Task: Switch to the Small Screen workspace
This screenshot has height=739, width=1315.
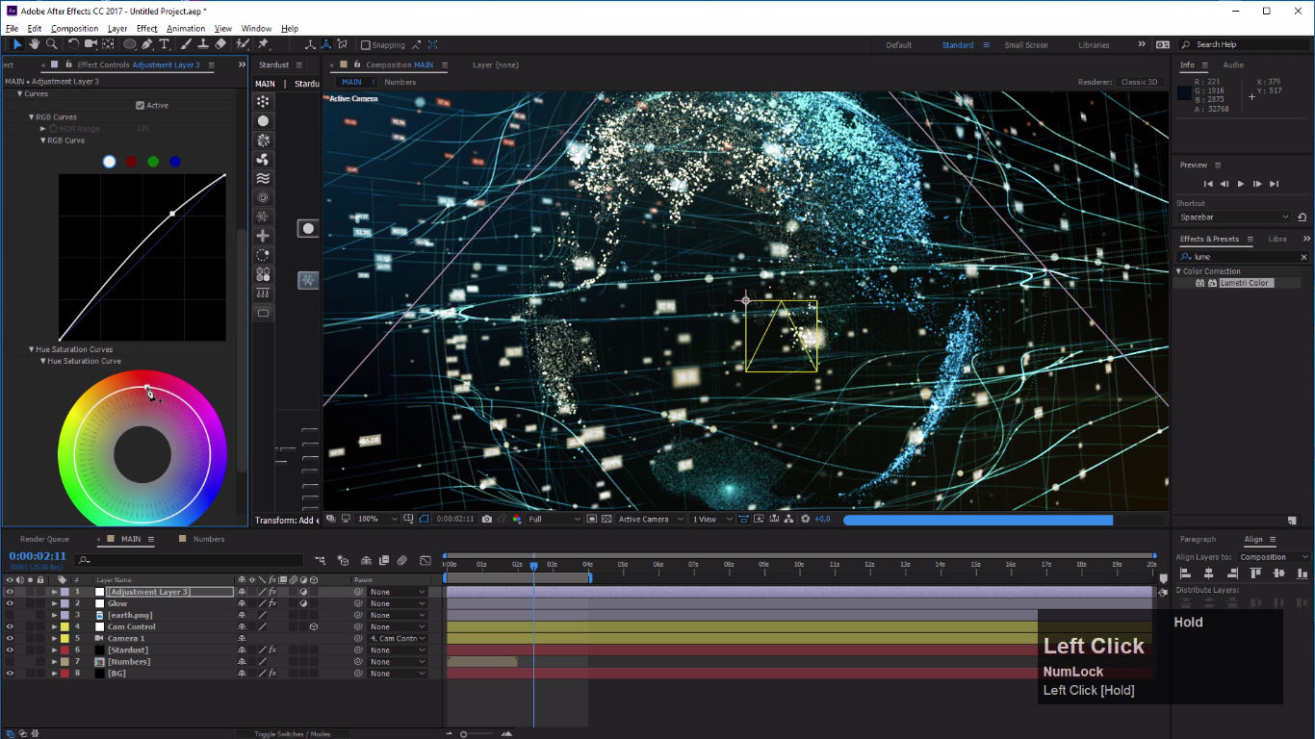Action: [1025, 44]
